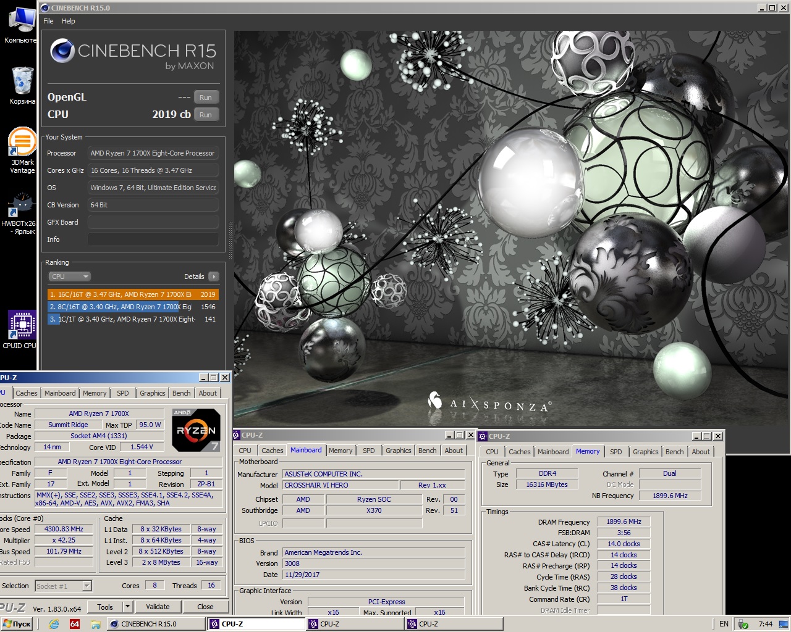This screenshot has width=791, height=632.
Task: Switch to Memory tab in left CPU-Z
Action: click(95, 393)
